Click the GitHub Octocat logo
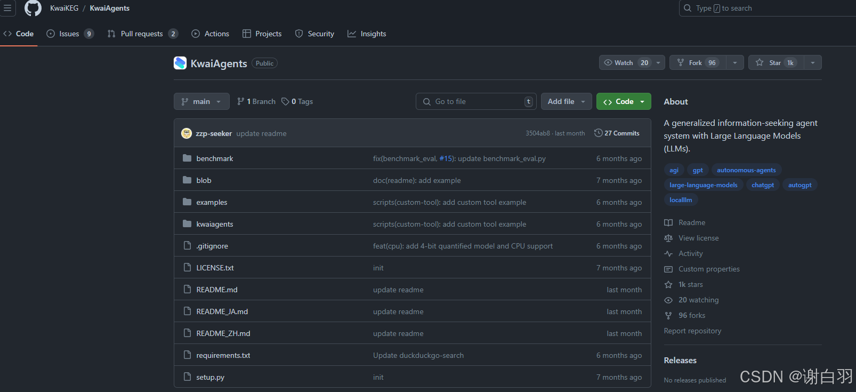 [x=33, y=8]
